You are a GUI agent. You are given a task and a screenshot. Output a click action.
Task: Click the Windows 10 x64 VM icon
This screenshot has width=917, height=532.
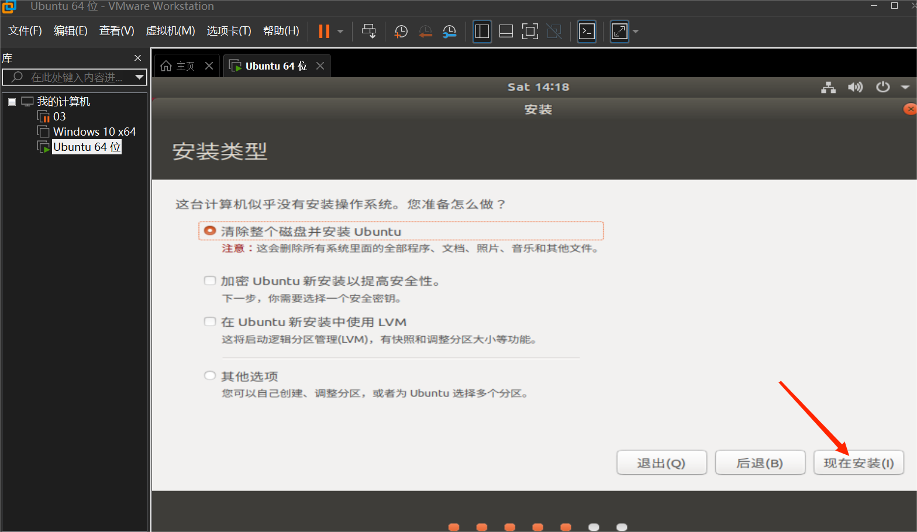coord(43,132)
